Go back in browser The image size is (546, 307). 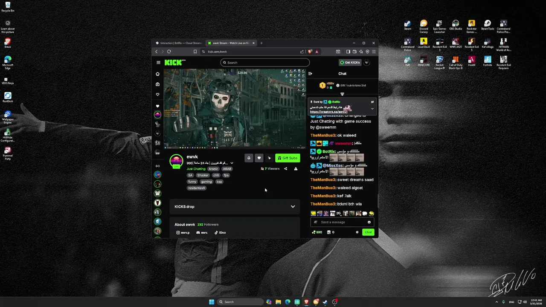(x=156, y=52)
